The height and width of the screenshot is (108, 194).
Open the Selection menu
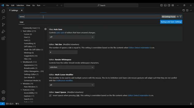pos(20,5)
